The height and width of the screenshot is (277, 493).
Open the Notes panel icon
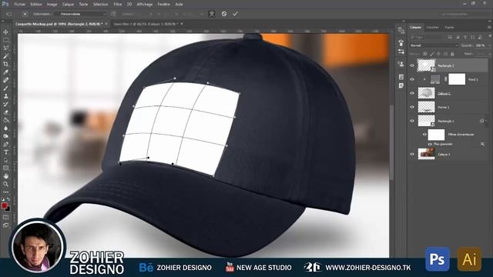point(401,85)
